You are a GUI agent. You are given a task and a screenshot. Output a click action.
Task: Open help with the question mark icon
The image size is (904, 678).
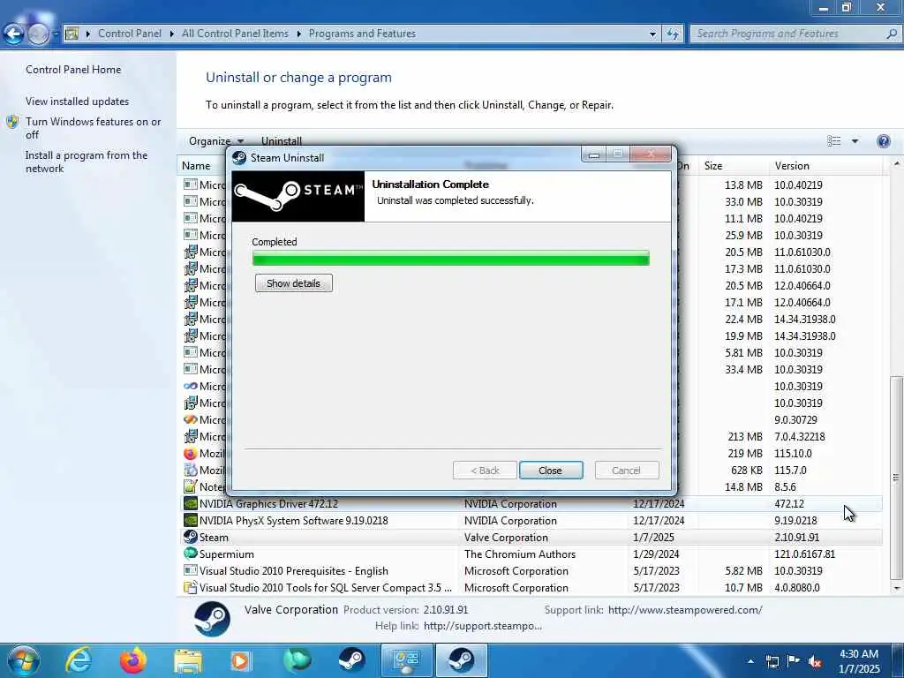click(883, 141)
